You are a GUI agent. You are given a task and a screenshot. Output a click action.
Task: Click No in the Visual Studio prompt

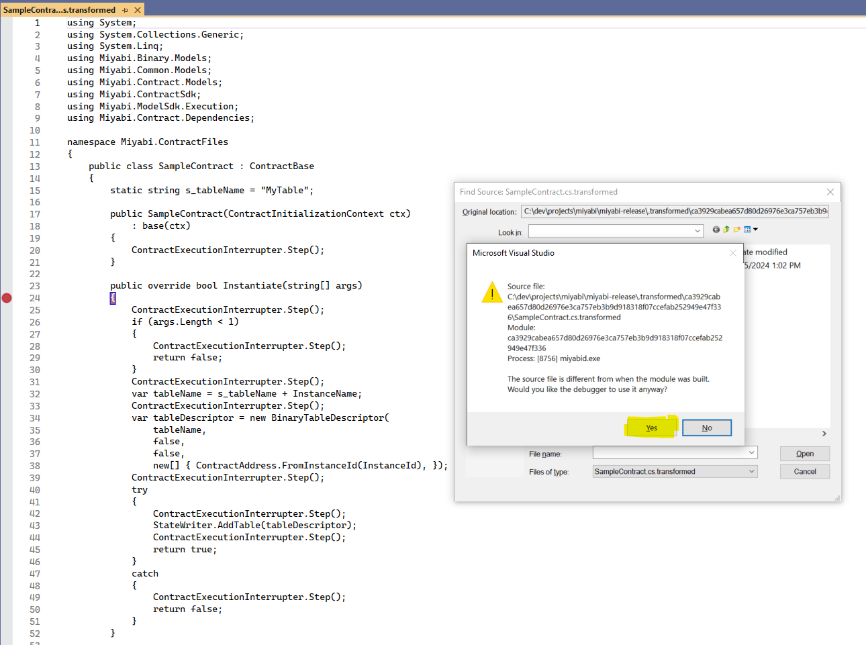pos(707,428)
